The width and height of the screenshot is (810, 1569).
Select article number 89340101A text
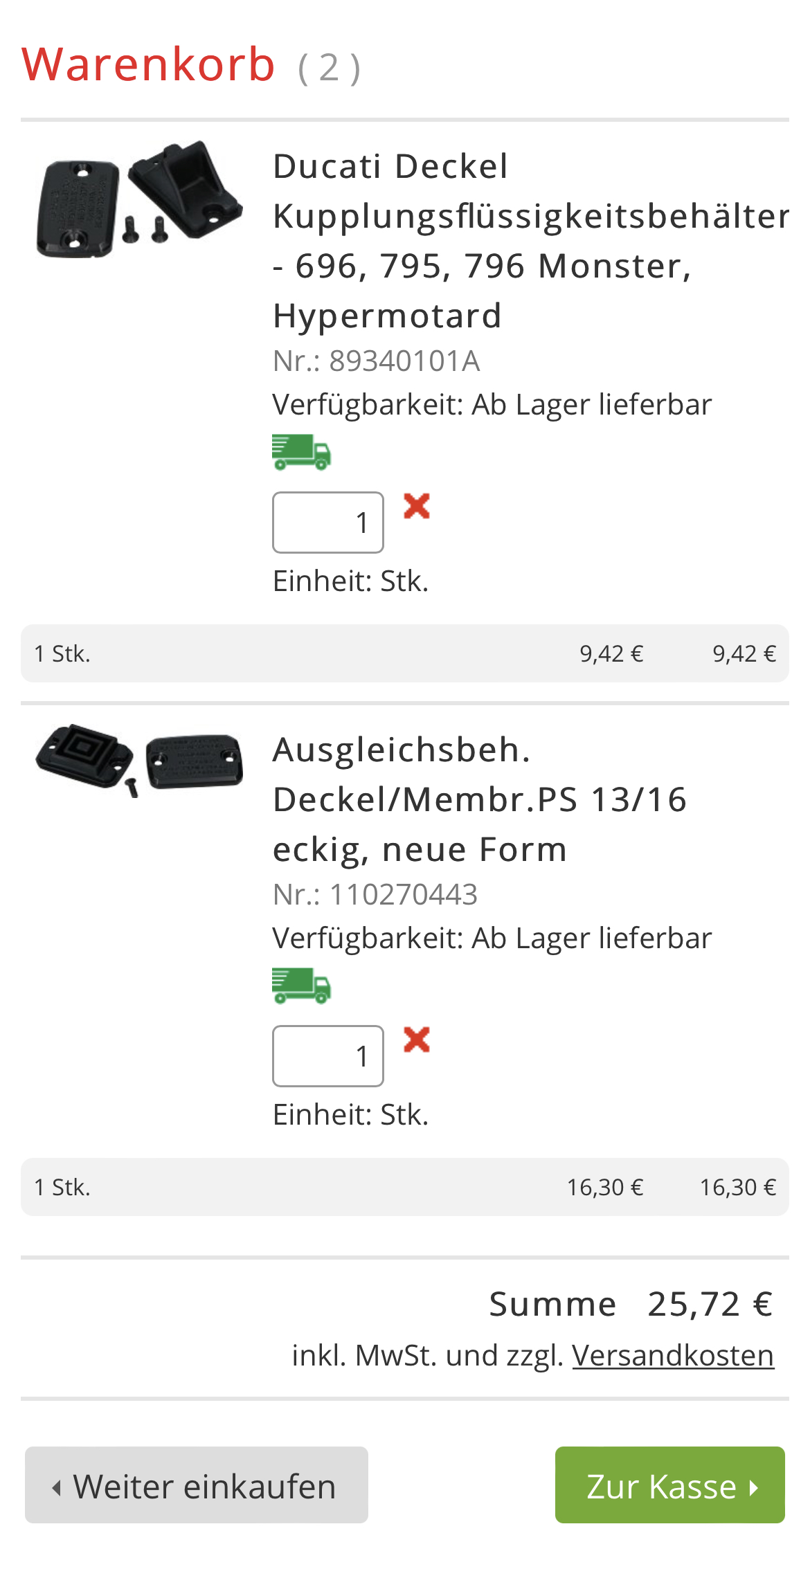404,361
